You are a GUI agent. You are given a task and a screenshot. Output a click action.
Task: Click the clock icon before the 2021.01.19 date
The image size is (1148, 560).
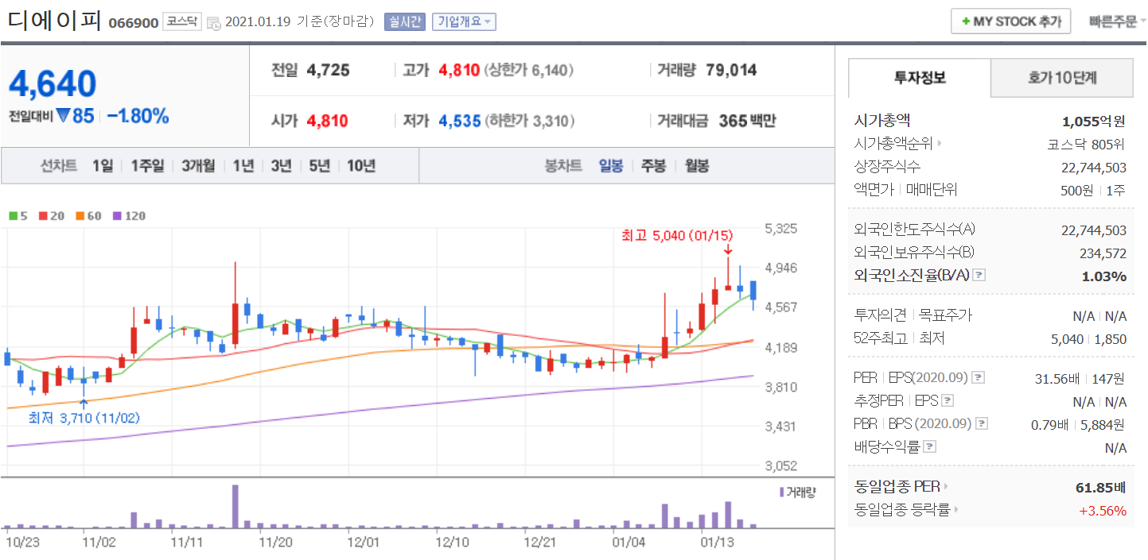(x=214, y=23)
